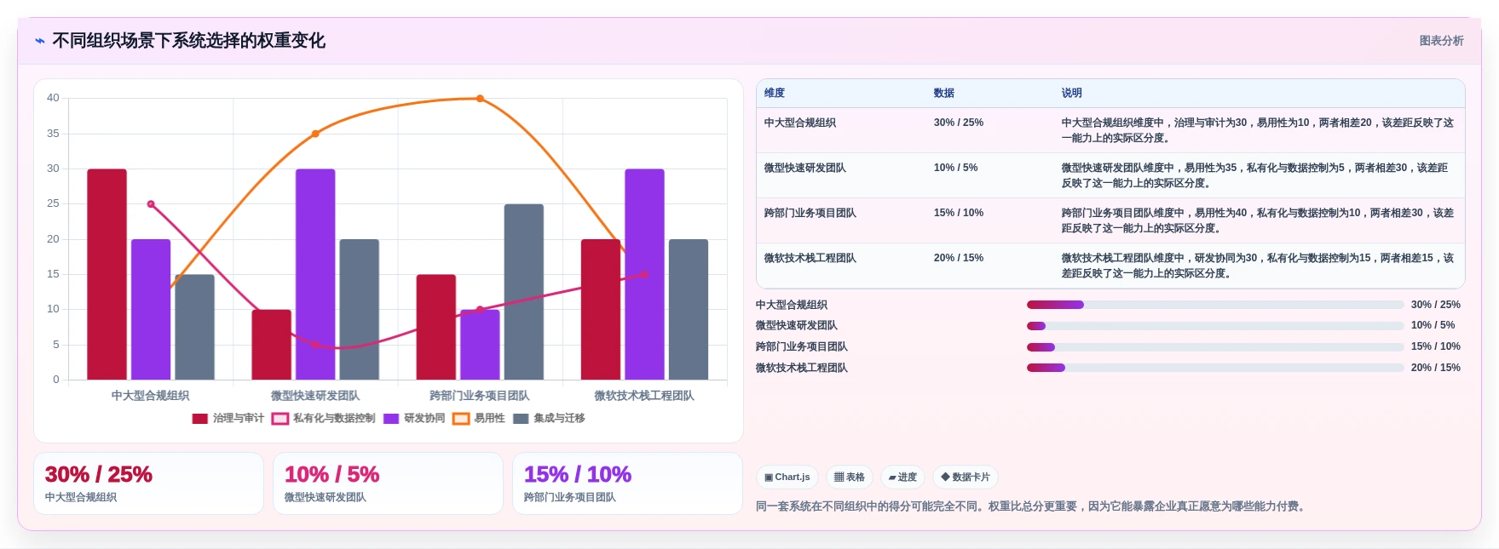Click the pink line point at 25
The height and width of the screenshot is (549, 1499).
click(151, 204)
